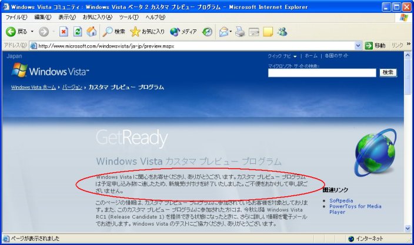Screen dimensions: 414x245
Task: Click the Windows Vista logo
Action: click(x=50, y=71)
